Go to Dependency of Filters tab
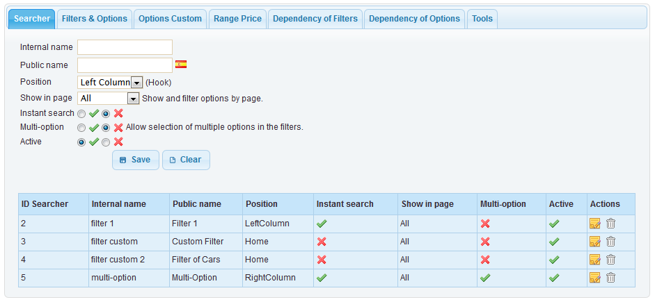The image size is (655, 302). coord(315,19)
